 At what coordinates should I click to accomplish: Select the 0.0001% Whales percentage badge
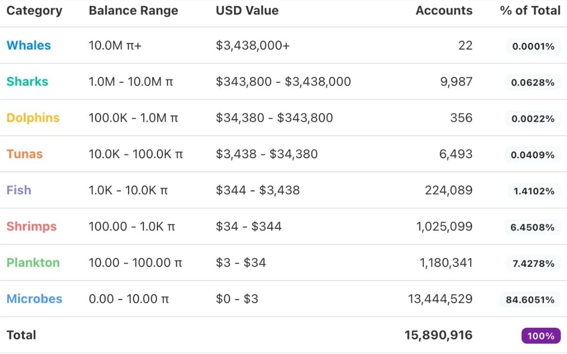point(533,46)
